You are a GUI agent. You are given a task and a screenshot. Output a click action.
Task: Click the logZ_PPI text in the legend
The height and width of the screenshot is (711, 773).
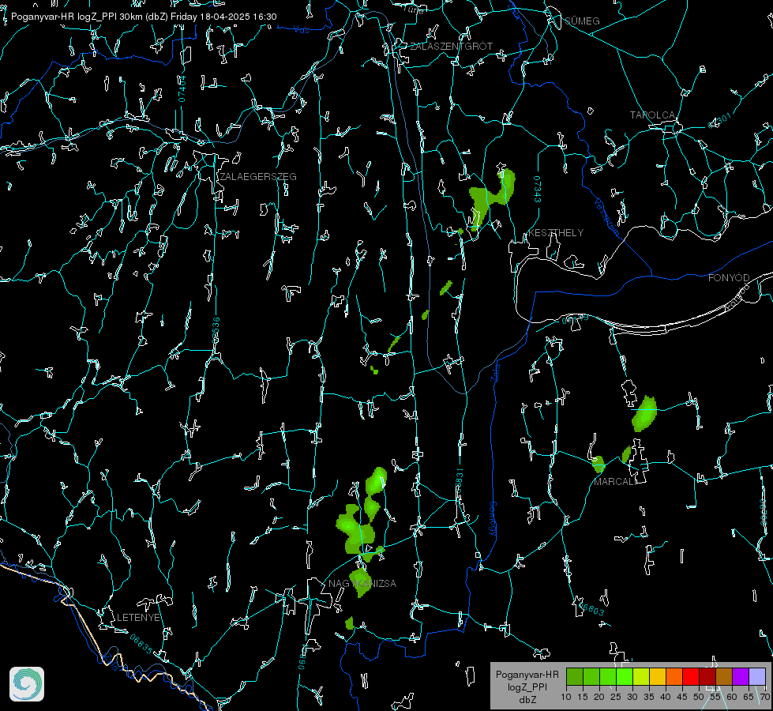click(x=527, y=687)
